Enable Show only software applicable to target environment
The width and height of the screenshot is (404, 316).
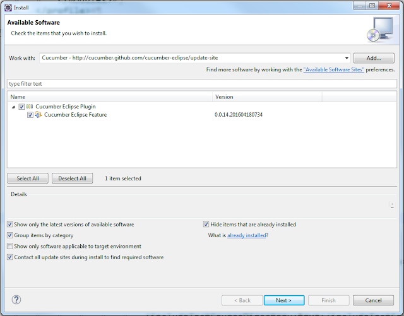point(9,246)
